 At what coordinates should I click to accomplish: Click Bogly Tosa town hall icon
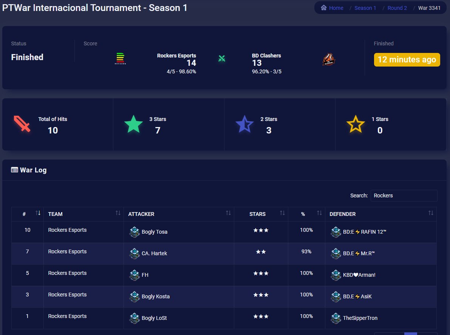point(134,232)
